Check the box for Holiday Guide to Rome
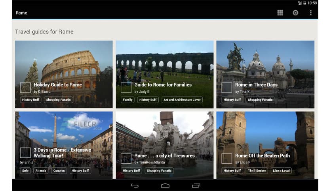 coord(25,88)
